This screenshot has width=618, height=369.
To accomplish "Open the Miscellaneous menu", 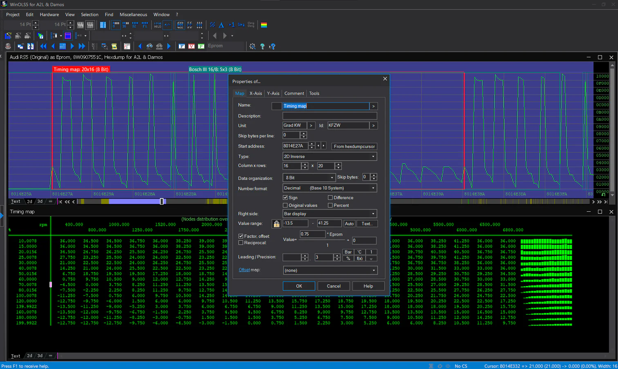I will [x=133, y=14].
